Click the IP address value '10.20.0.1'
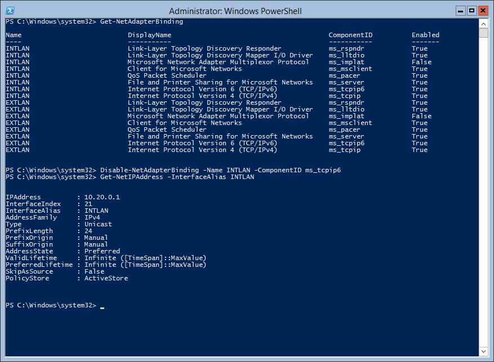The image size is (494, 362). [102, 198]
